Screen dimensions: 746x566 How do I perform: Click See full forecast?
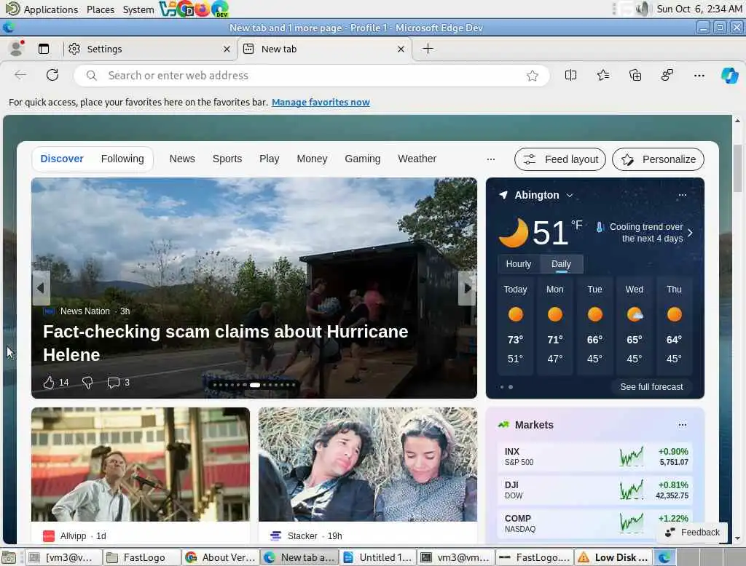pos(651,387)
